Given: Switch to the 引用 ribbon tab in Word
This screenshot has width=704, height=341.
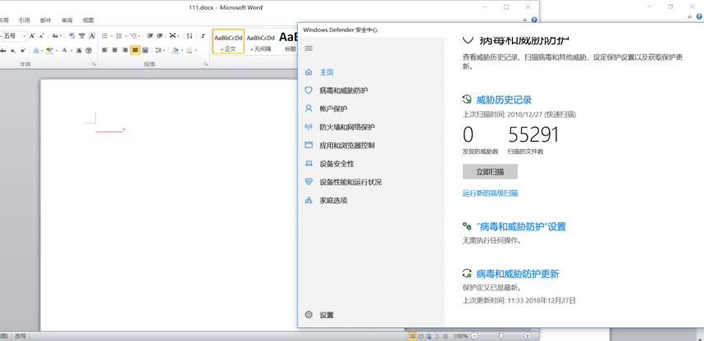Looking at the screenshot, I should click(x=25, y=20).
